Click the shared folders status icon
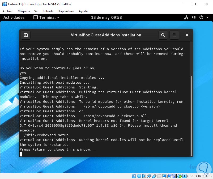The width and height of the screenshot is (213, 179). pyautogui.click(x=159, y=176)
